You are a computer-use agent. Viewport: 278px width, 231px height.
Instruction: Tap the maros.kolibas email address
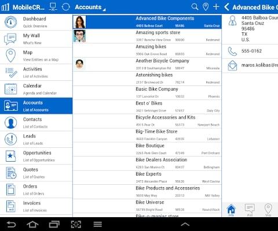(259, 65)
